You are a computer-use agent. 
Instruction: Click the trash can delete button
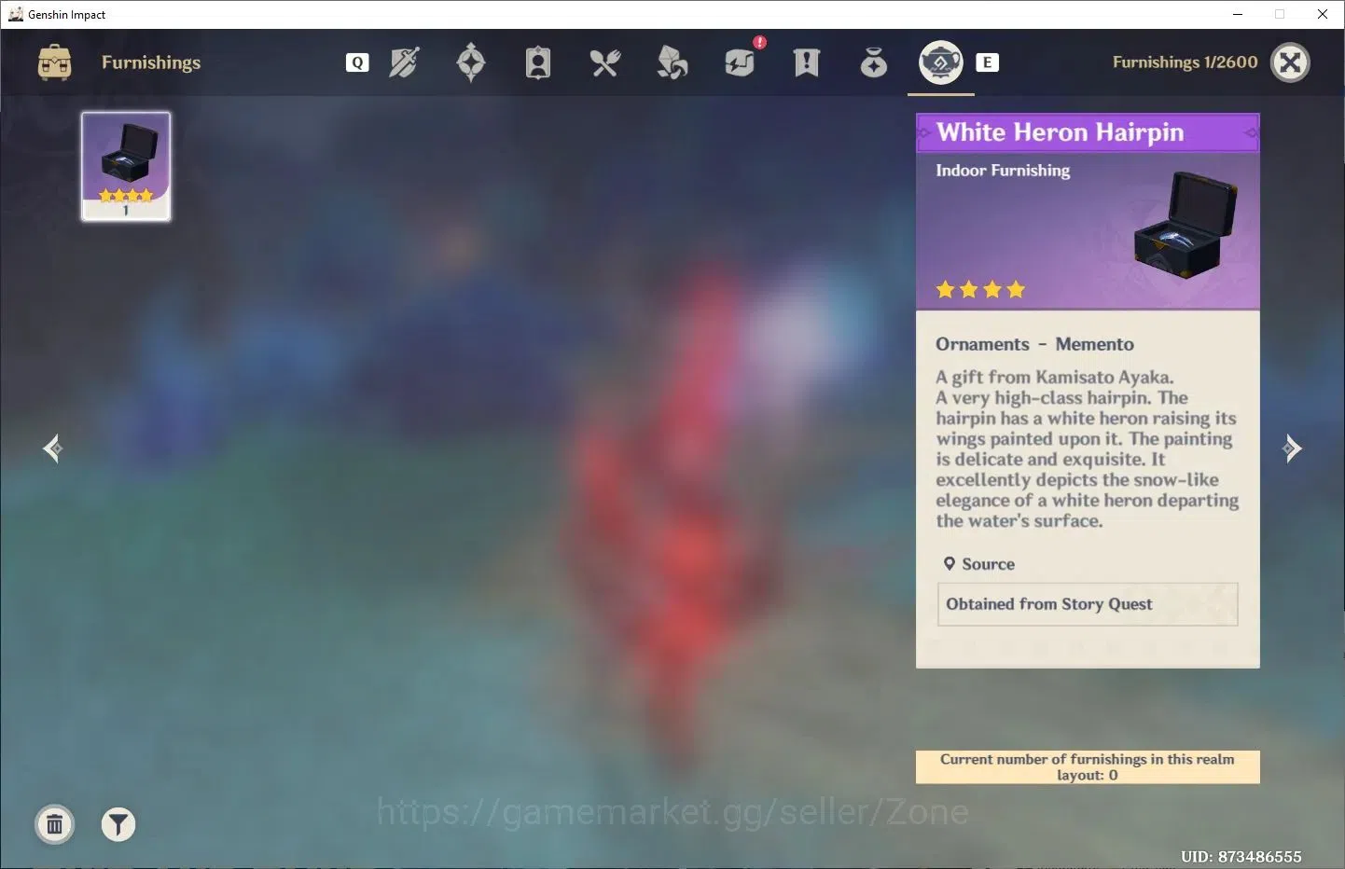pos(55,824)
